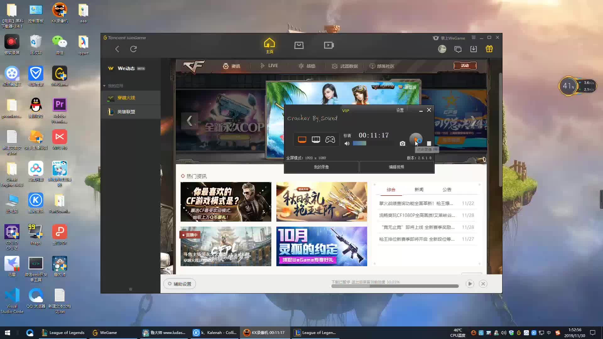Screen dimensions: 603x339
Task: Show previous banner with left arrow
Action: point(189,121)
